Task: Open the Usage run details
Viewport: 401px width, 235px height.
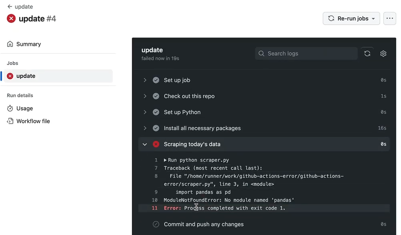Action: [24, 108]
